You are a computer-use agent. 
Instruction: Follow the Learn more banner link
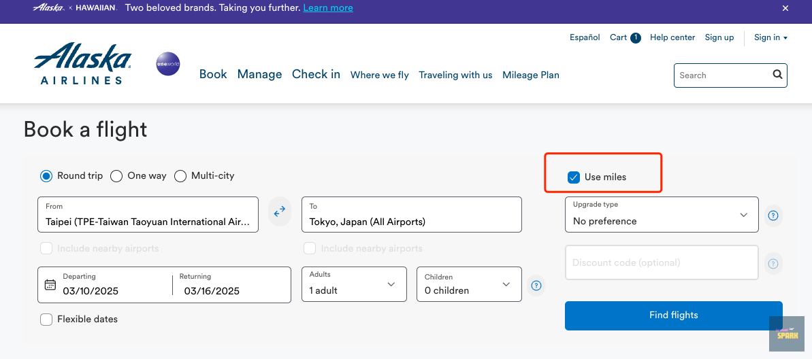[x=327, y=8]
